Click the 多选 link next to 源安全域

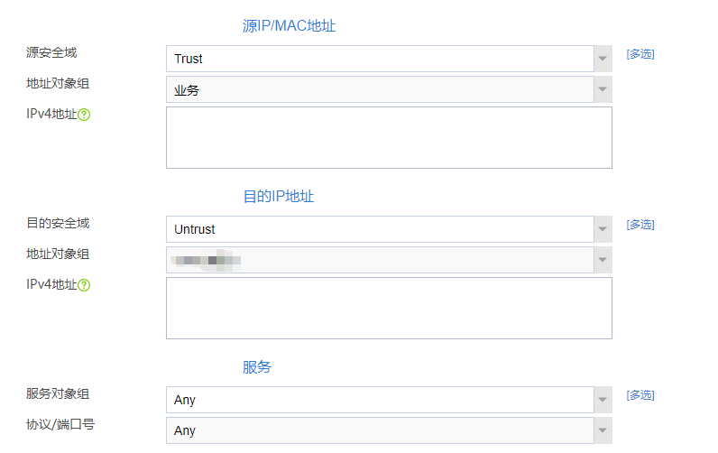click(640, 54)
